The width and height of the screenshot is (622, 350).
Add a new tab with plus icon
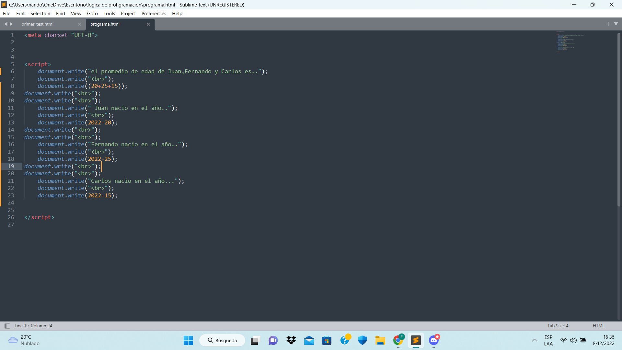(608, 24)
